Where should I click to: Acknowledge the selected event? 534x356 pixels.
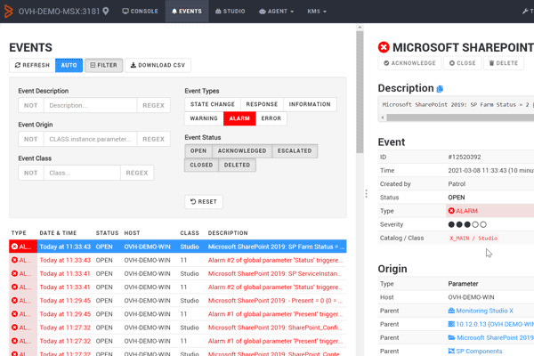tap(409, 63)
